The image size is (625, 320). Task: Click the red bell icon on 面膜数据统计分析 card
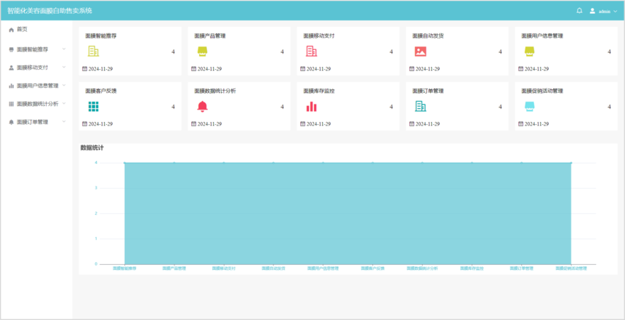click(x=203, y=107)
